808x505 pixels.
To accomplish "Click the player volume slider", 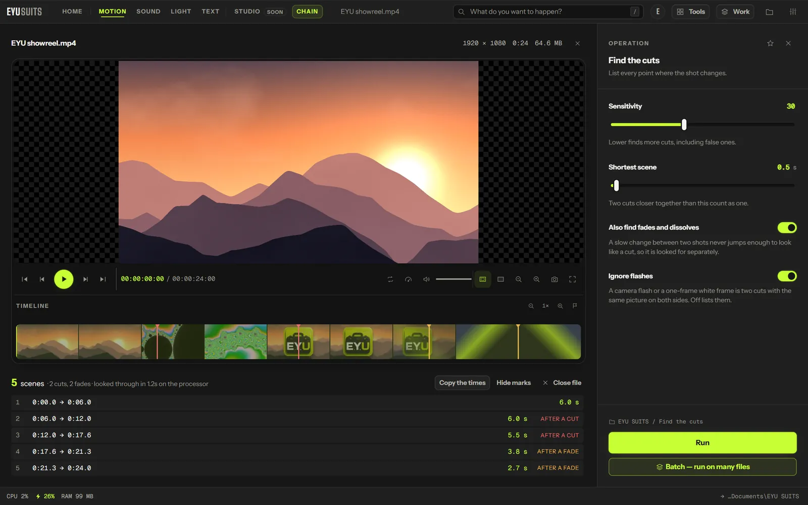I will (453, 279).
